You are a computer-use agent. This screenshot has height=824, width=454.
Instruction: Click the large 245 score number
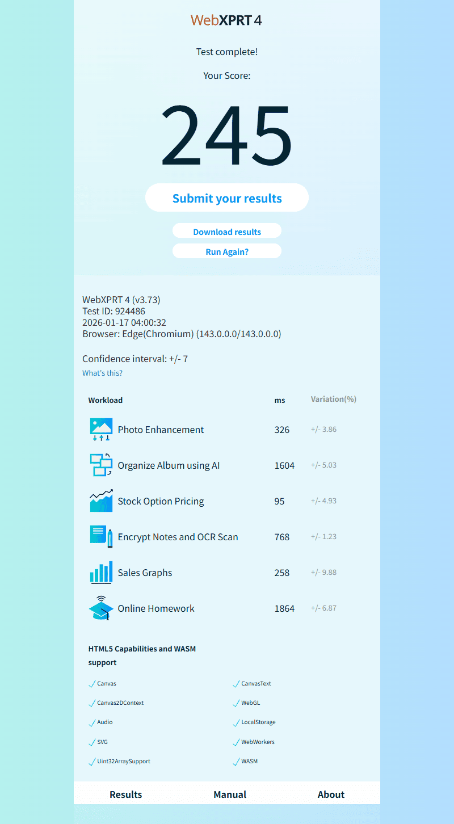coord(226,136)
